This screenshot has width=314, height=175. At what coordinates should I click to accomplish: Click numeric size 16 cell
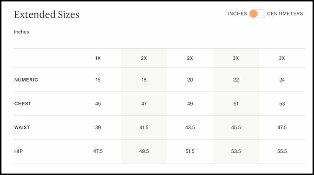[98, 80]
